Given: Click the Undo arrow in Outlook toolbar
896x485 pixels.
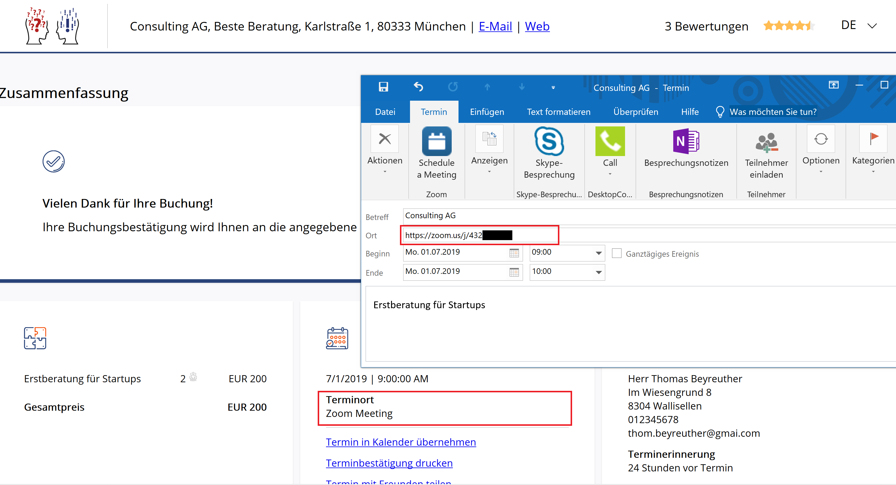Looking at the screenshot, I should tap(418, 87).
